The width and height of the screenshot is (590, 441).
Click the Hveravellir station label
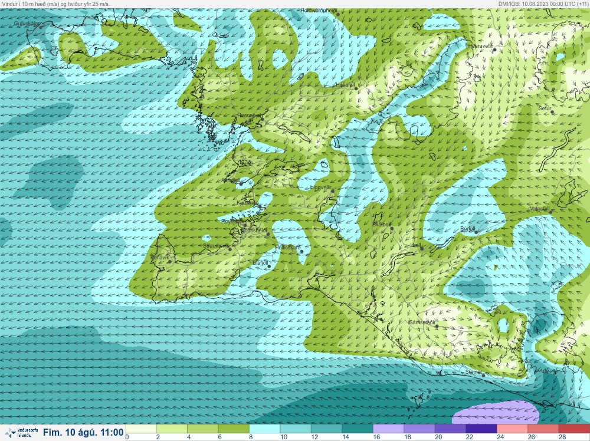click(480, 46)
